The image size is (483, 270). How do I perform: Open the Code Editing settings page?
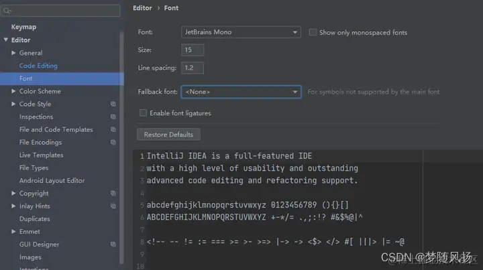click(38, 66)
